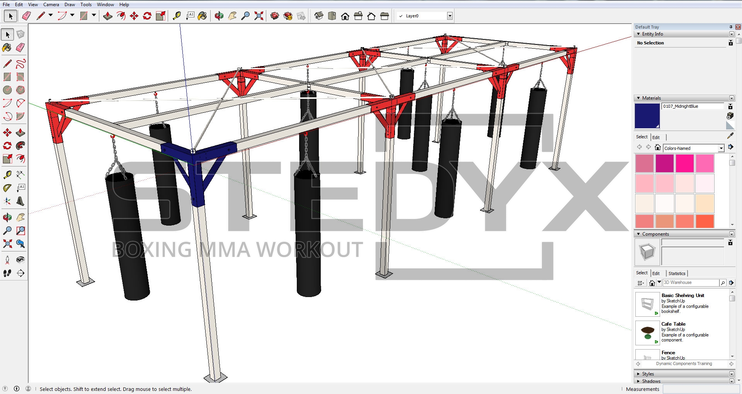This screenshot has height=394, width=742.
Task: Activate the Polygon tool
Action: click(20, 90)
